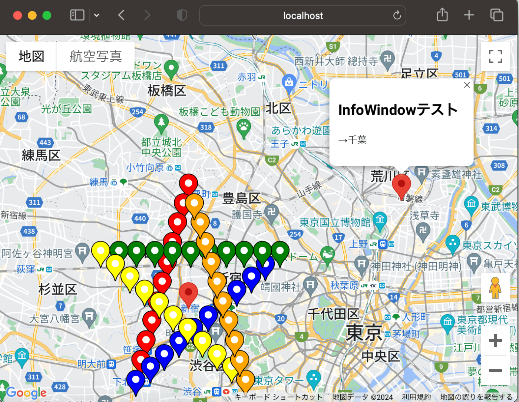The width and height of the screenshot is (519, 402).
Task: Show Safari tab overview
Action: 496,15
